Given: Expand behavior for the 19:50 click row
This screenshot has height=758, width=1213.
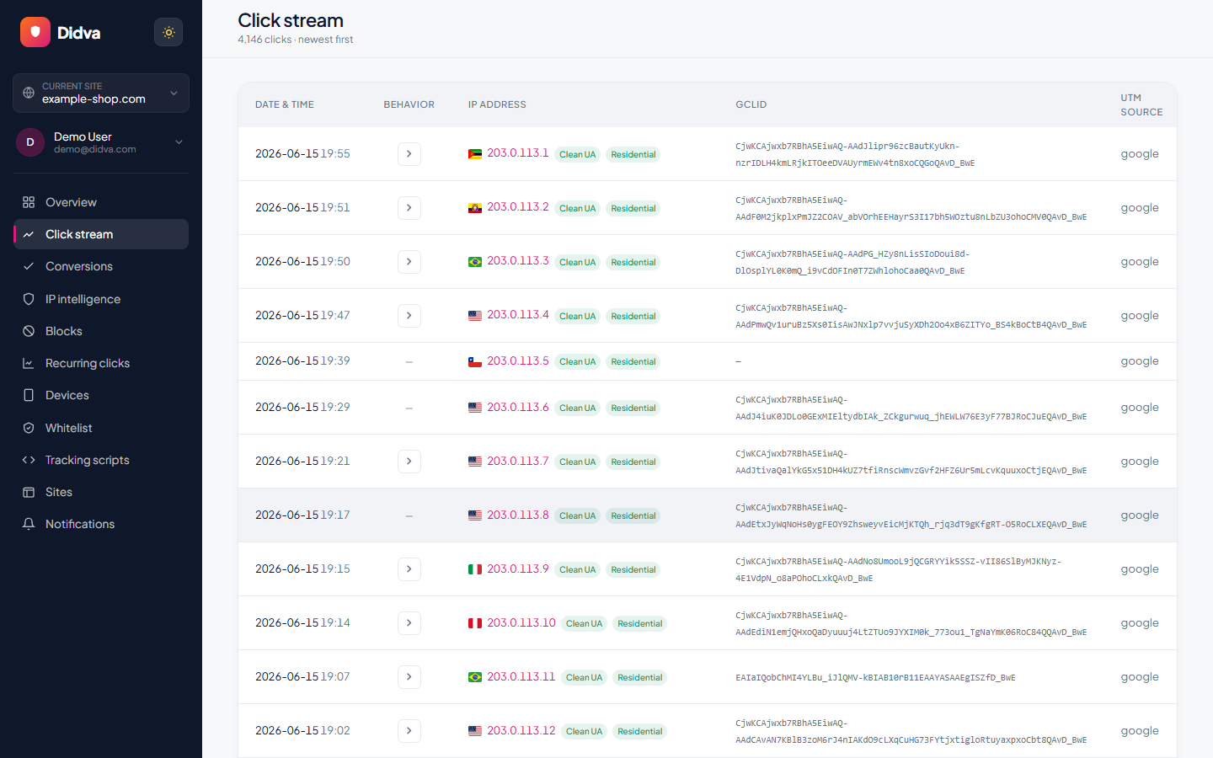Looking at the screenshot, I should [x=409, y=262].
